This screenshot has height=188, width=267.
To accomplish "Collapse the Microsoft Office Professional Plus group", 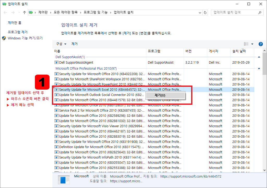I will click(x=259, y=69).
